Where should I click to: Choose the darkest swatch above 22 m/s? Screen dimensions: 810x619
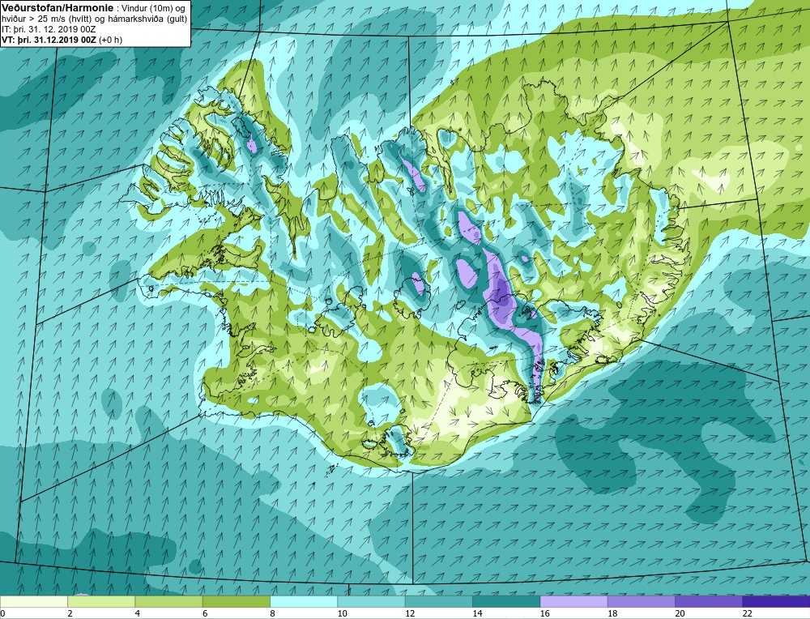[x=776, y=601]
